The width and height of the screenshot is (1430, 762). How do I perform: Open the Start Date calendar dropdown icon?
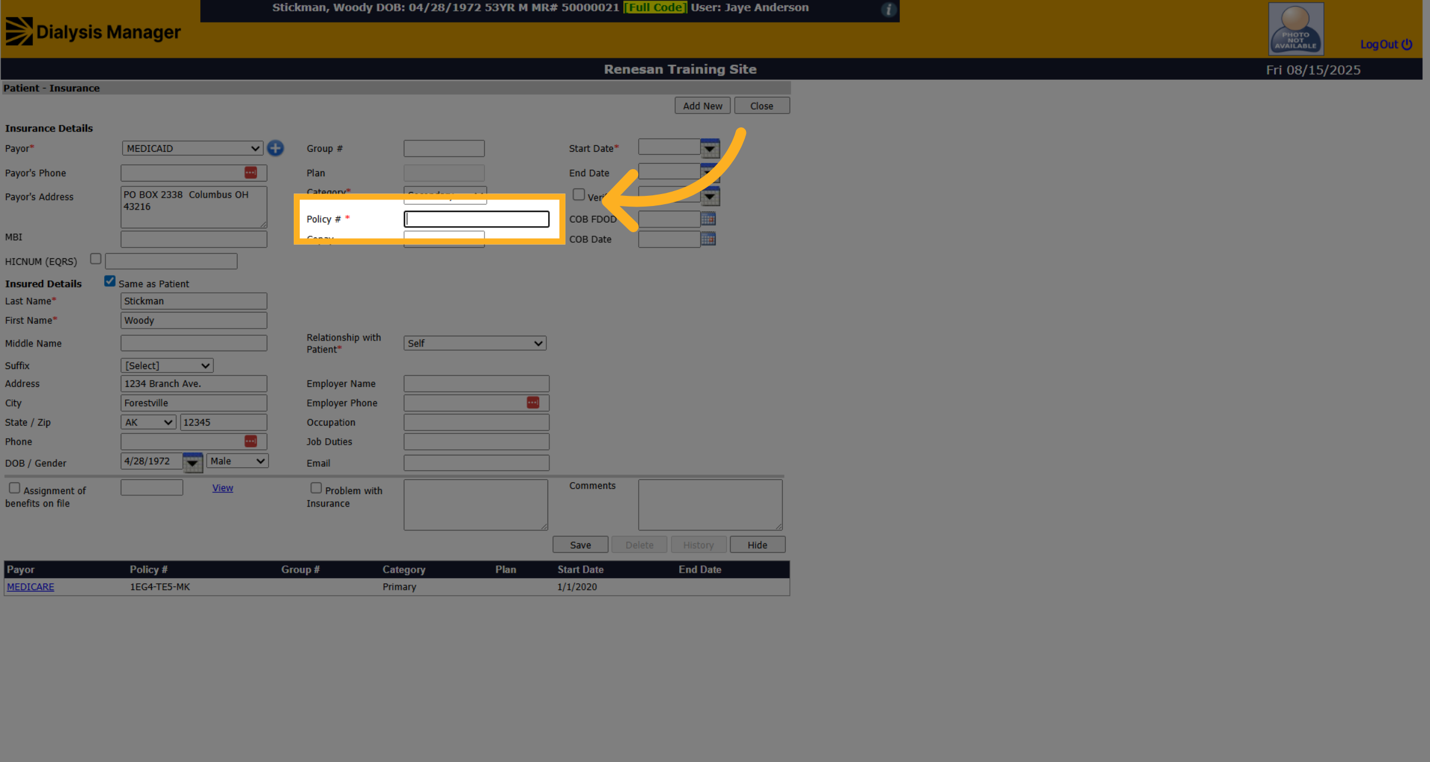click(x=710, y=148)
